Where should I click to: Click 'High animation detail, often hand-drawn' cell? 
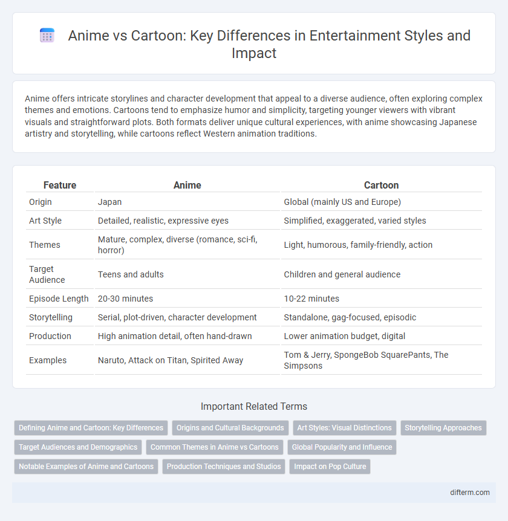click(x=187, y=336)
